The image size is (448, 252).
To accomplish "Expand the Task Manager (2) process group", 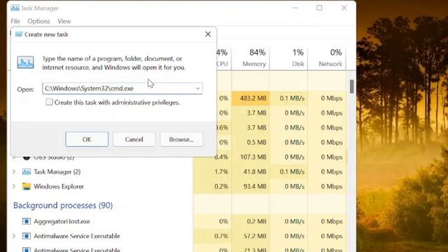I will (x=14, y=171).
